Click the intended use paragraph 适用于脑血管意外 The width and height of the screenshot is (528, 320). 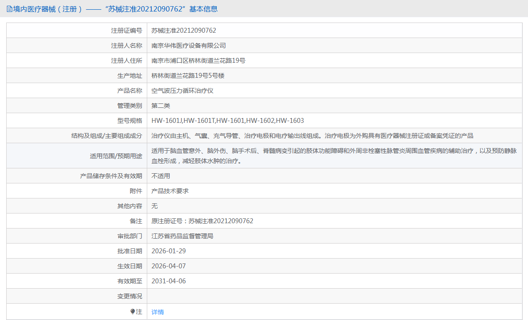[334, 156]
